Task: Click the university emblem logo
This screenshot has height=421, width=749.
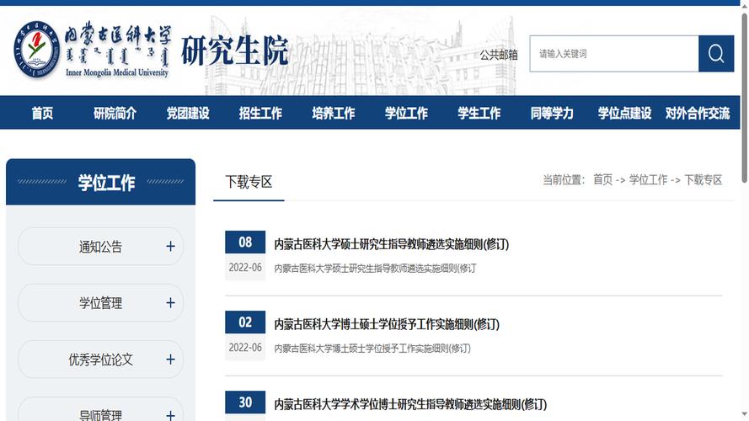Action: click(x=36, y=50)
